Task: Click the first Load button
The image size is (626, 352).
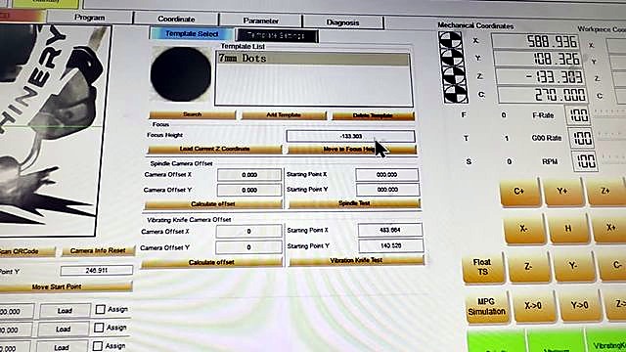Action: pyautogui.click(x=65, y=311)
